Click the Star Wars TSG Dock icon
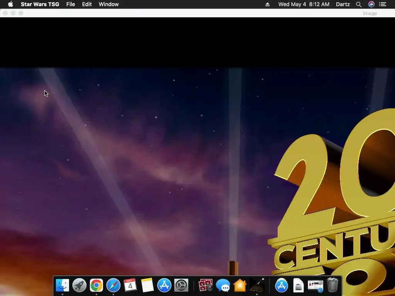Viewport: 395px width, 296px height. tap(257, 285)
